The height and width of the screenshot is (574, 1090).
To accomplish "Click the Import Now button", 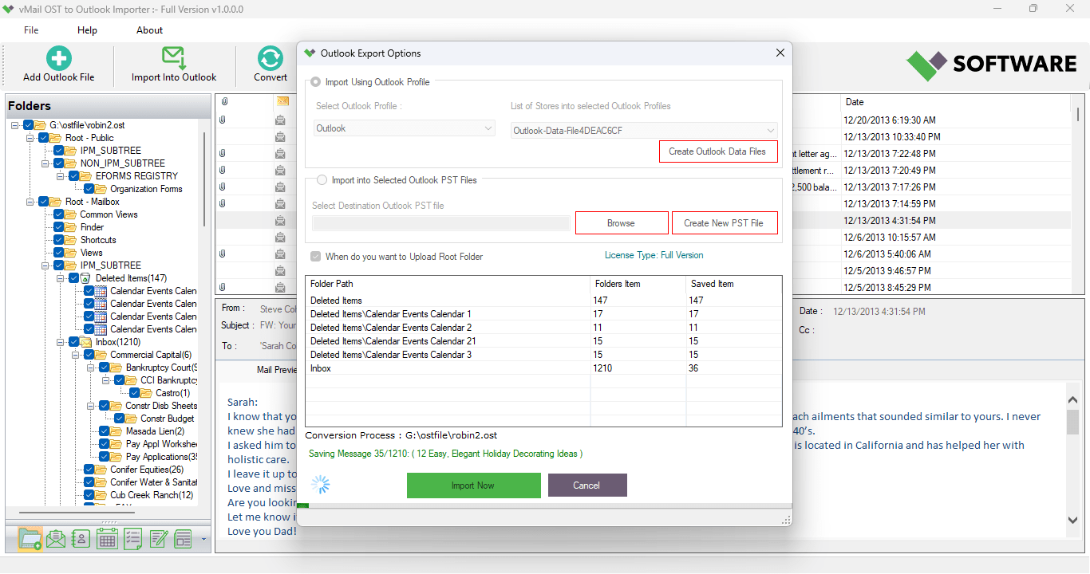I will [473, 486].
